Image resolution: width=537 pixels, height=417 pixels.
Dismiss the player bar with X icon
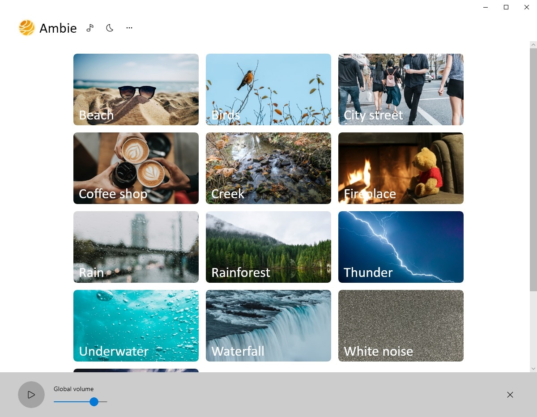pyautogui.click(x=510, y=395)
